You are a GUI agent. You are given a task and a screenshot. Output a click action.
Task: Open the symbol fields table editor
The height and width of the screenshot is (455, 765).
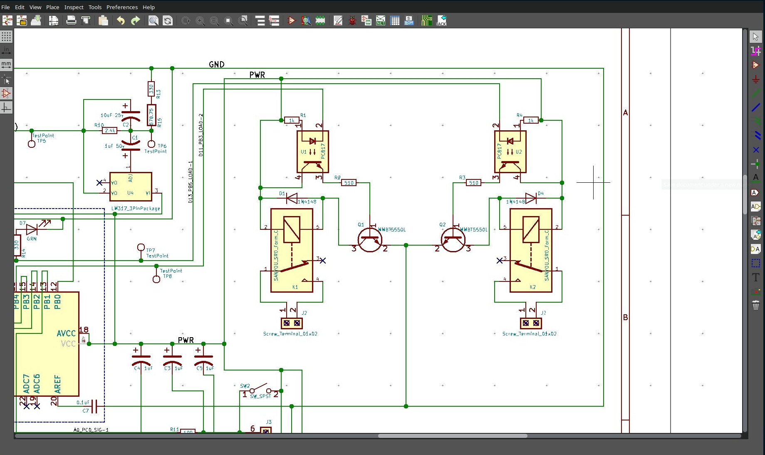coord(395,20)
